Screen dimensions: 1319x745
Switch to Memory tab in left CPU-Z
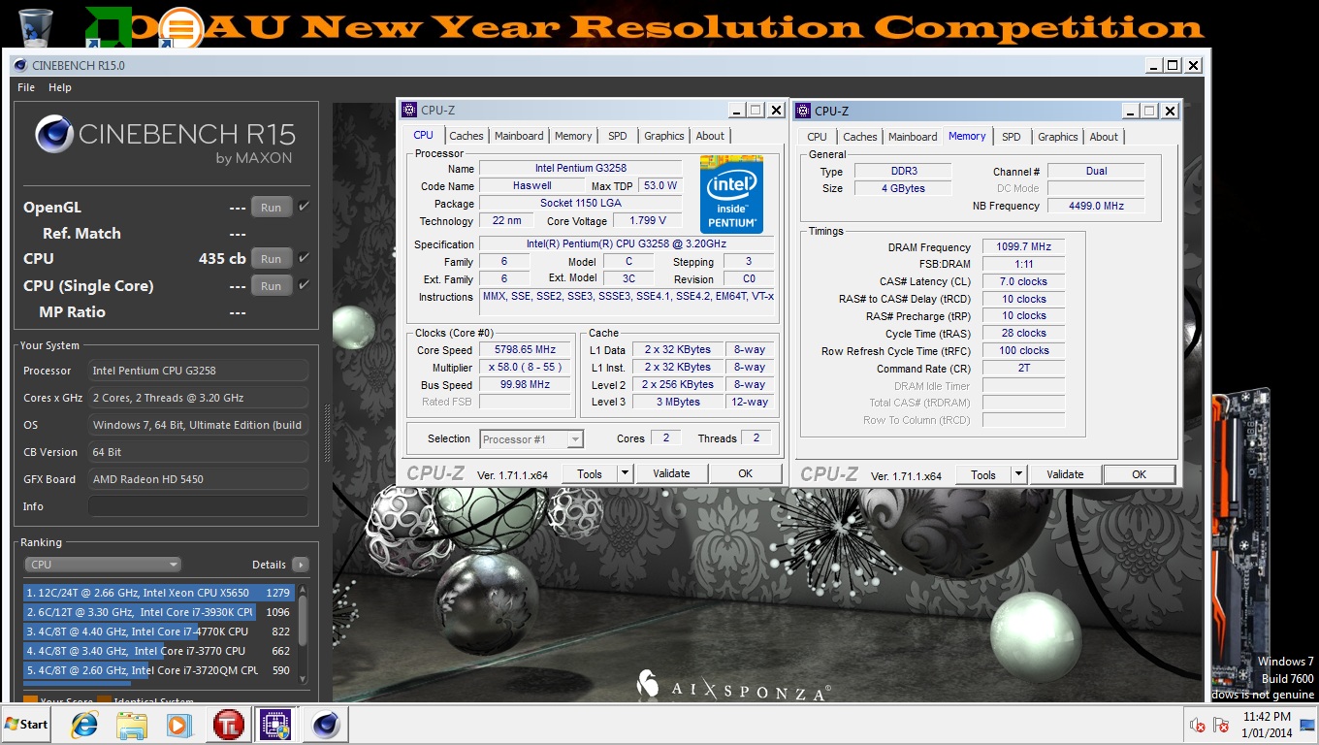click(573, 136)
